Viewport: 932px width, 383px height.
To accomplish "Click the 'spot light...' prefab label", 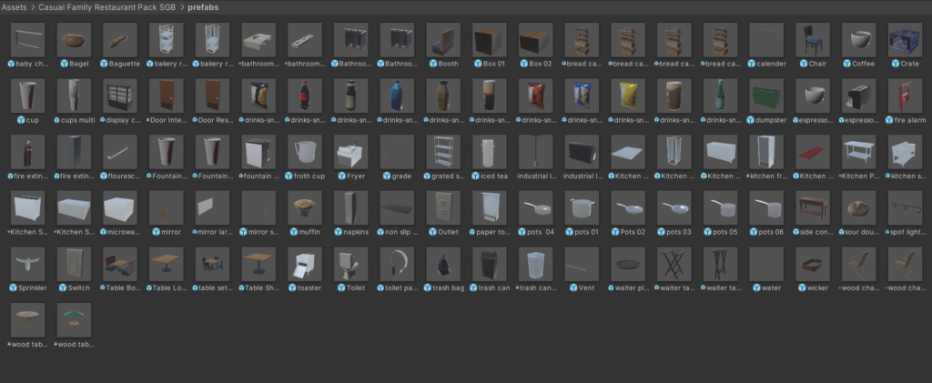I will [909, 232].
